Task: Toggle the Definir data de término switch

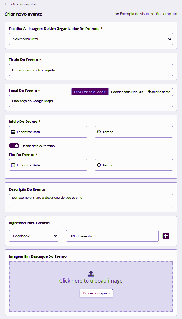Action: 14,146
